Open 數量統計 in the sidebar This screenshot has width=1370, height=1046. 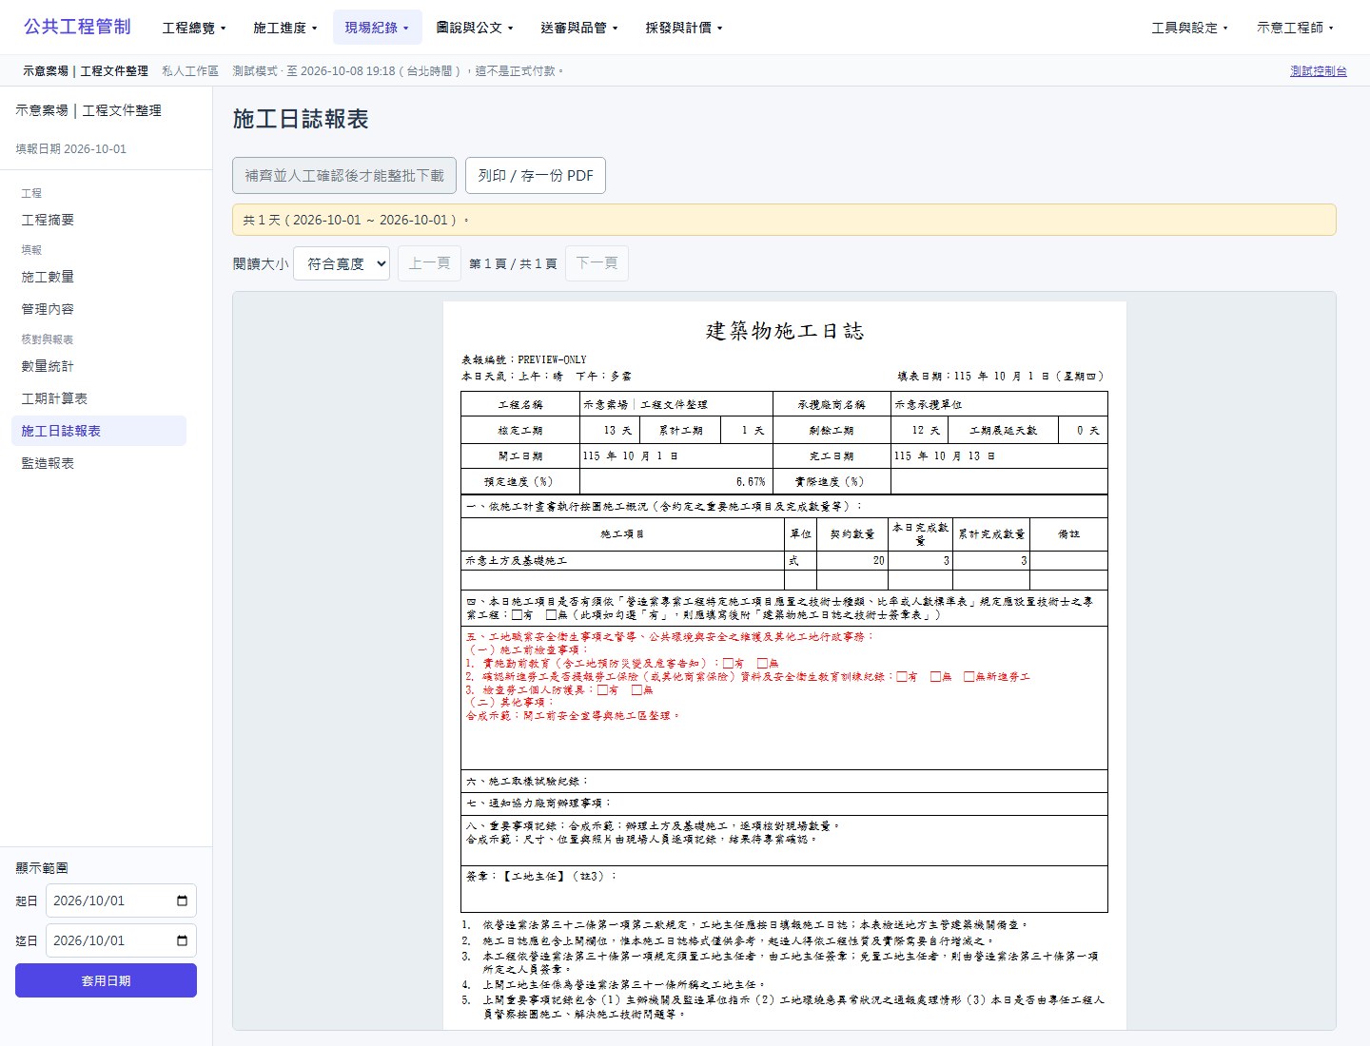pos(99,366)
